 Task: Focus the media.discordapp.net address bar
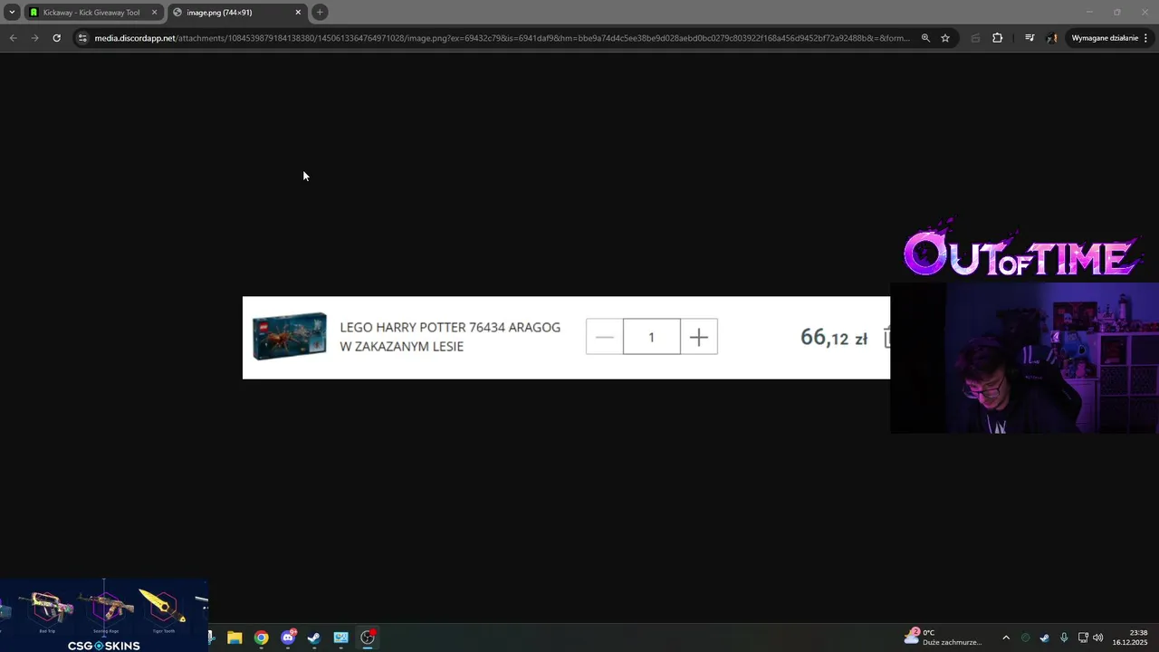pyautogui.click(x=502, y=38)
